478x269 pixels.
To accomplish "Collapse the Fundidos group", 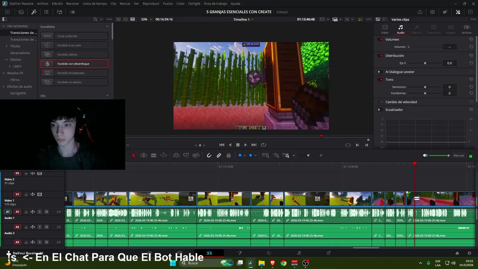I will point(107,27).
